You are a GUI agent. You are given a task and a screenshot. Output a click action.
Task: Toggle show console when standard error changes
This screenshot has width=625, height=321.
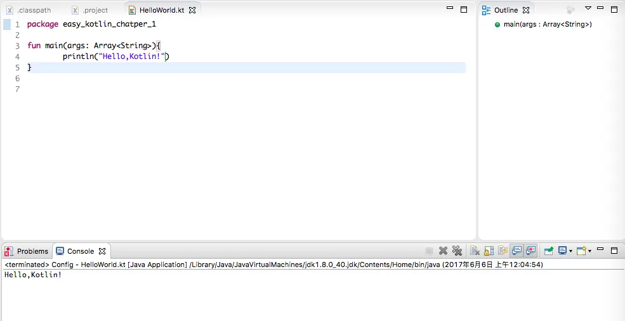(531, 251)
